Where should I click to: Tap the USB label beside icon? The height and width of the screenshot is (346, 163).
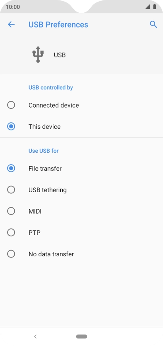click(60, 55)
